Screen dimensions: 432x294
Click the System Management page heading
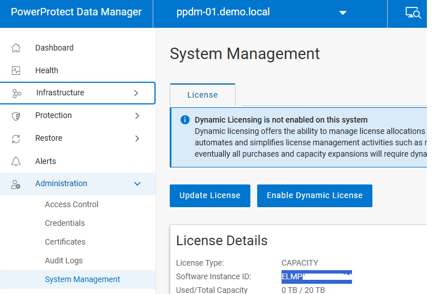(x=245, y=53)
